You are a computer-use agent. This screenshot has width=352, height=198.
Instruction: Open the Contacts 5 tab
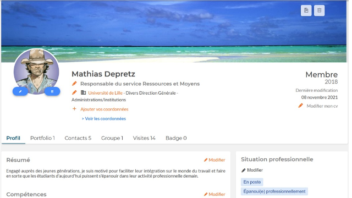coord(78,138)
